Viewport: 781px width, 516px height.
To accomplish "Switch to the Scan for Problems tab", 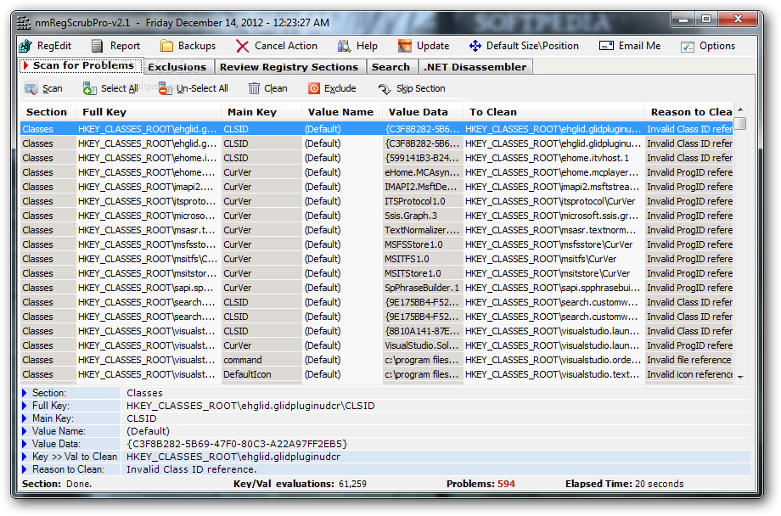I will pyautogui.click(x=80, y=65).
